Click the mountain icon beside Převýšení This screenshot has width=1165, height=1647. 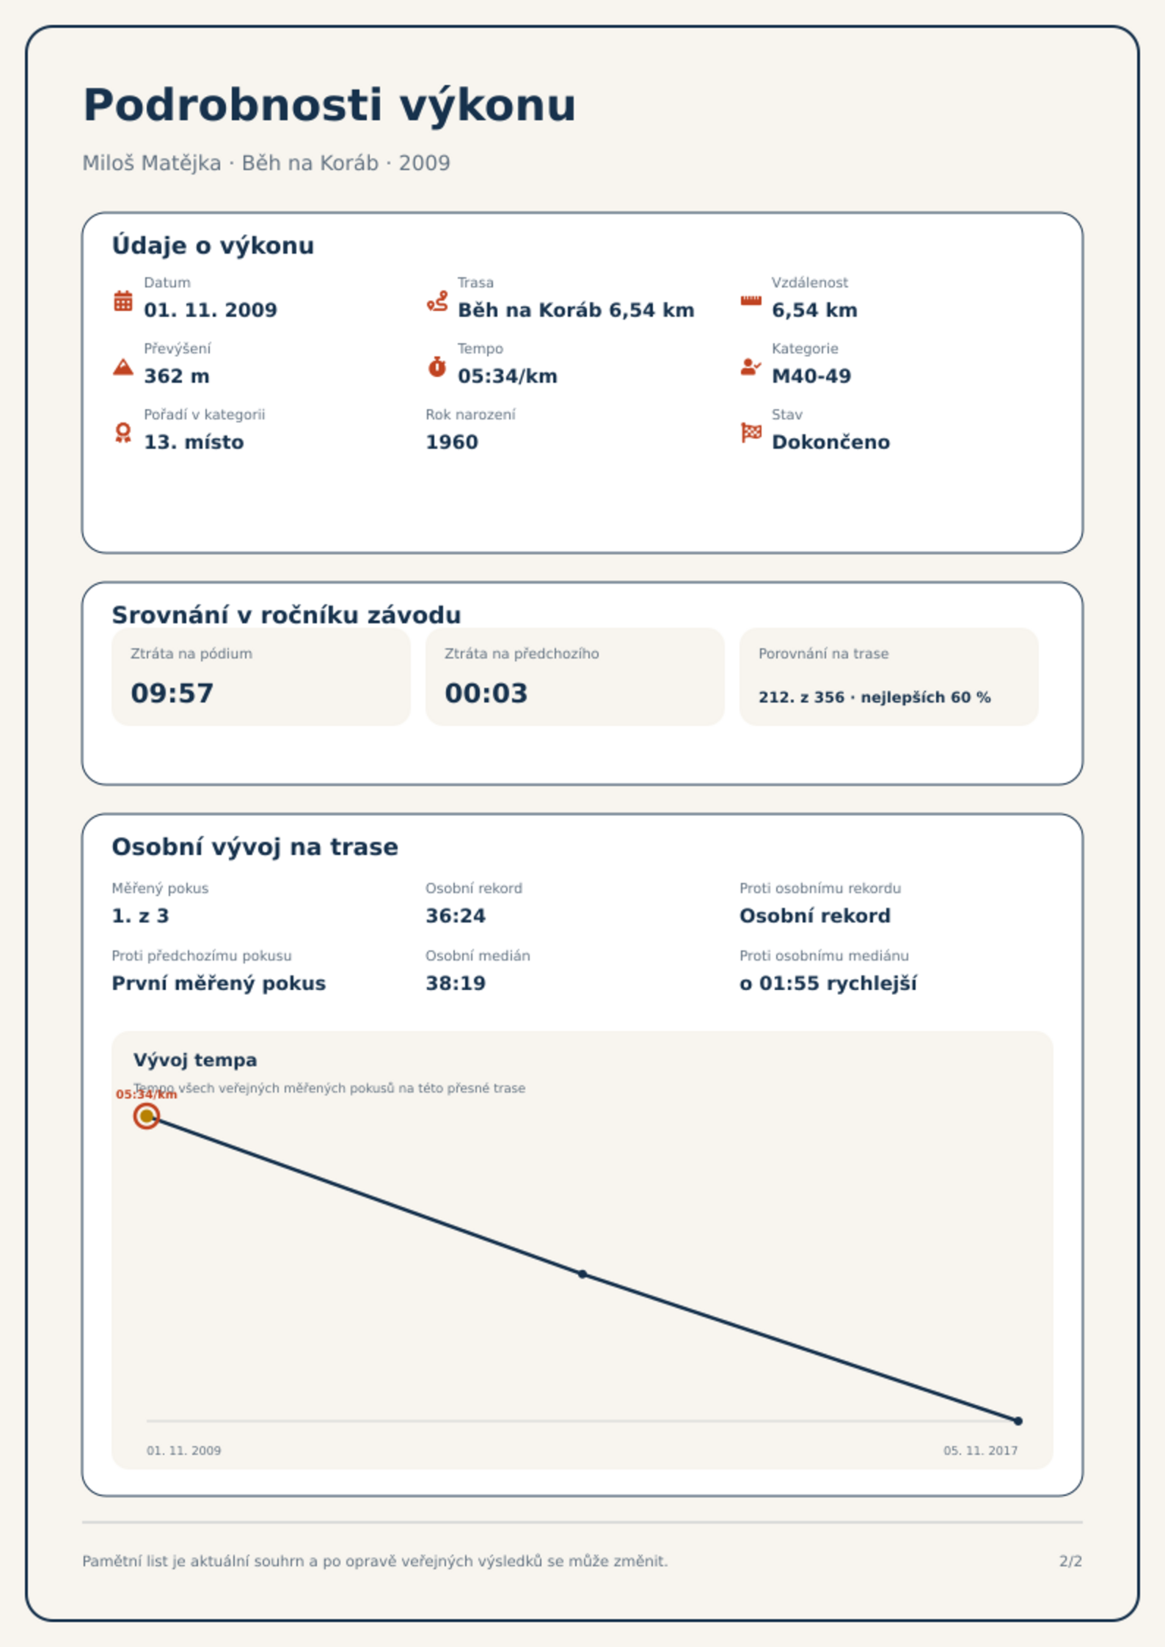(x=123, y=367)
